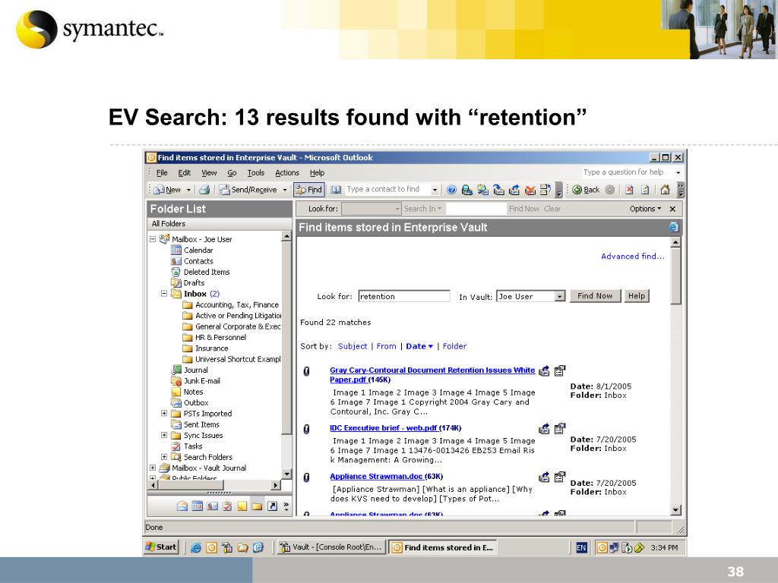The width and height of the screenshot is (778, 583).
Task: Click the Back navigation button
Action: point(586,190)
